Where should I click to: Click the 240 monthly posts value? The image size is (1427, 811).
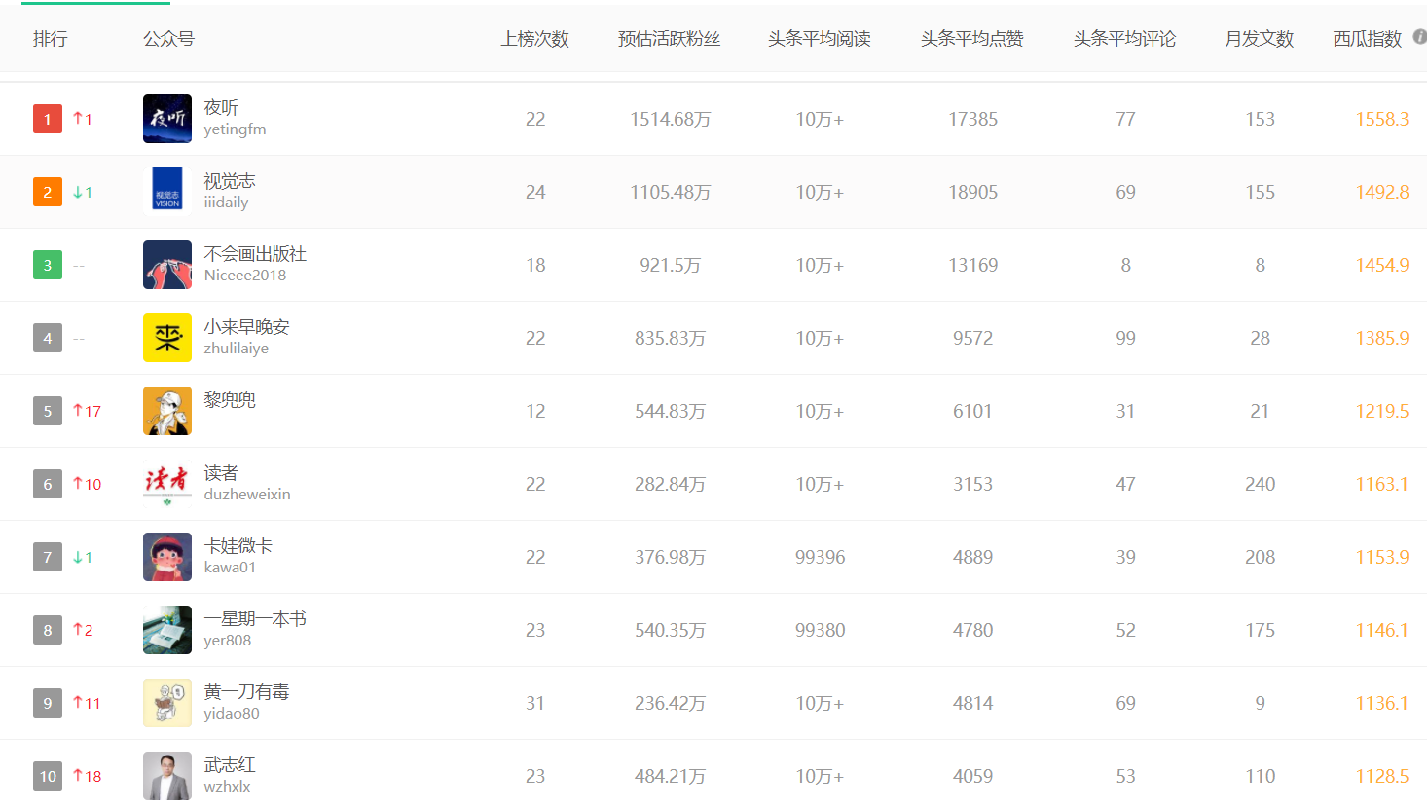(1260, 484)
